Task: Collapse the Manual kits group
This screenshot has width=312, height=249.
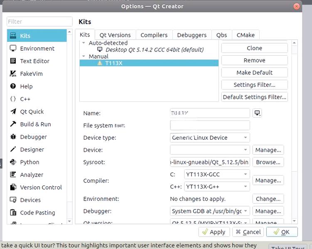Action: tap(84, 56)
